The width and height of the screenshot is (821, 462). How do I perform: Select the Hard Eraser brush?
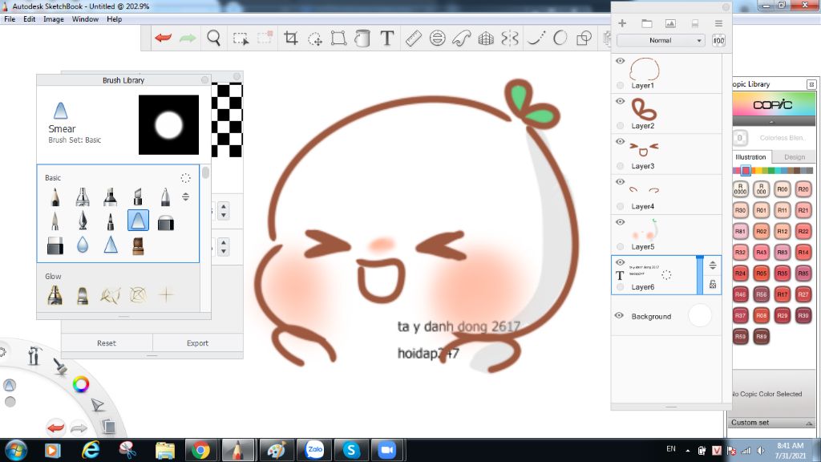tap(55, 245)
